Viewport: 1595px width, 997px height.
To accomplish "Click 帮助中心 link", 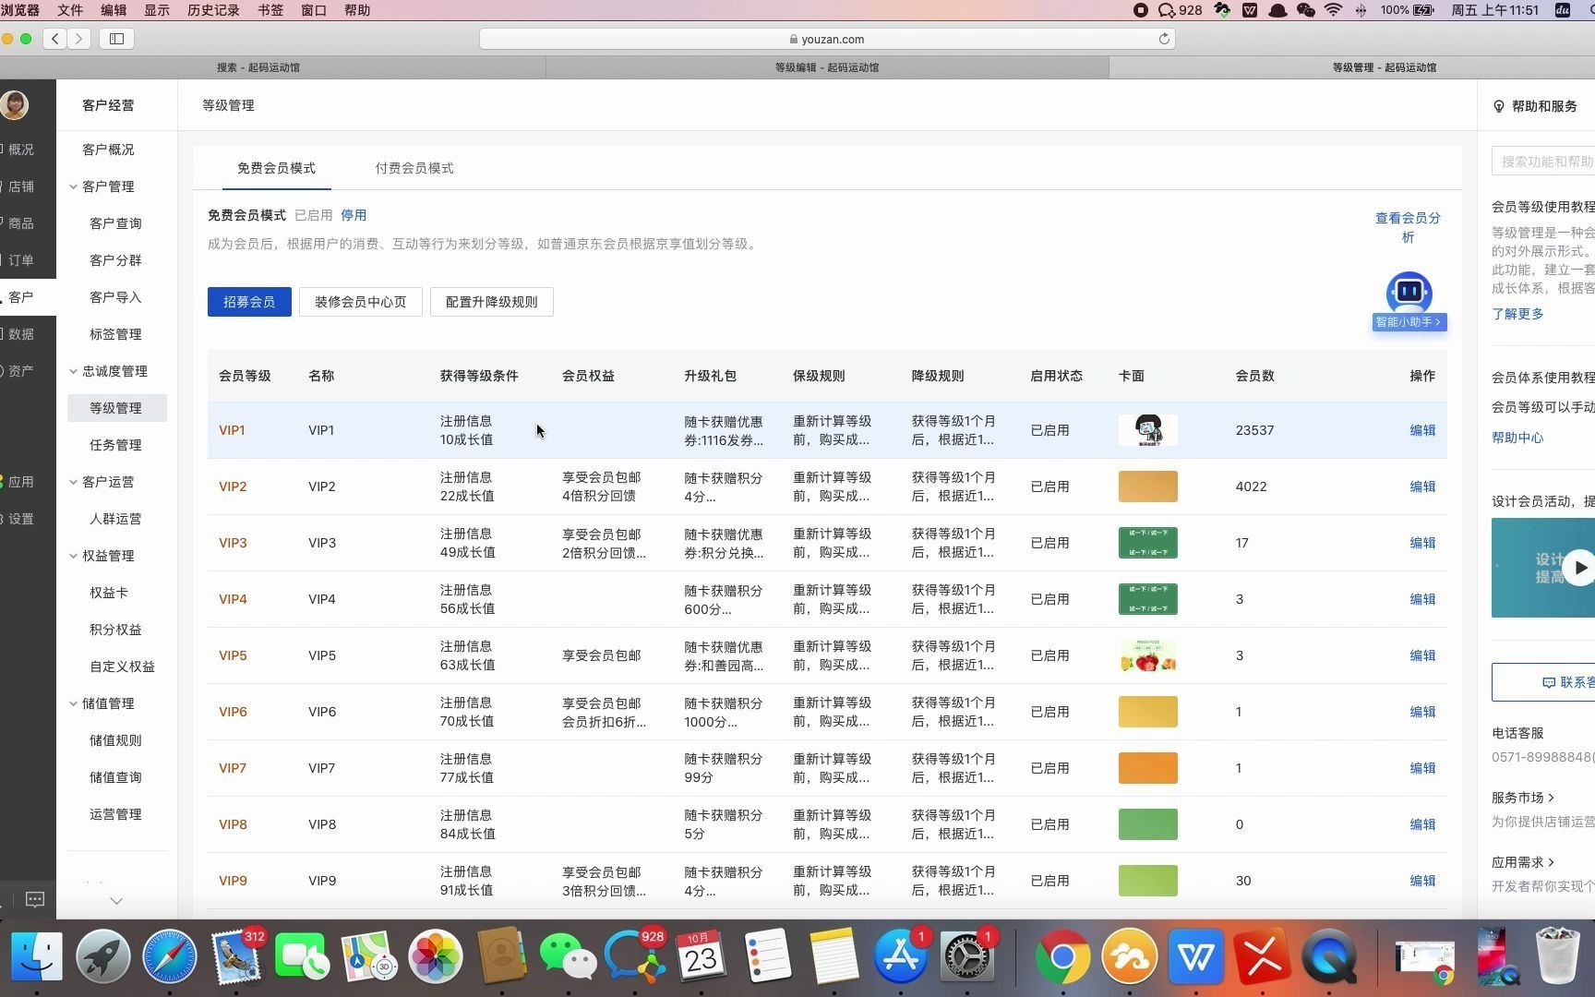I will [x=1517, y=438].
